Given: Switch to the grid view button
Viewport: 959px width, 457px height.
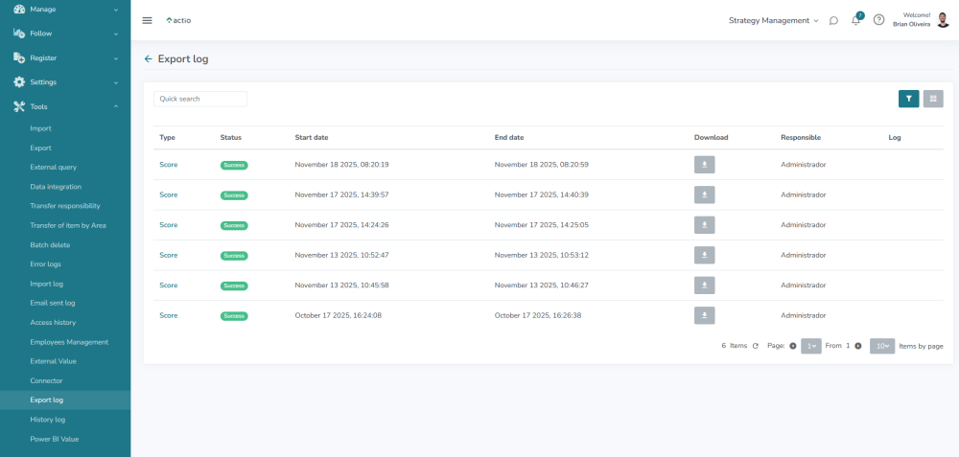Looking at the screenshot, I should click(x=933, y=99).
